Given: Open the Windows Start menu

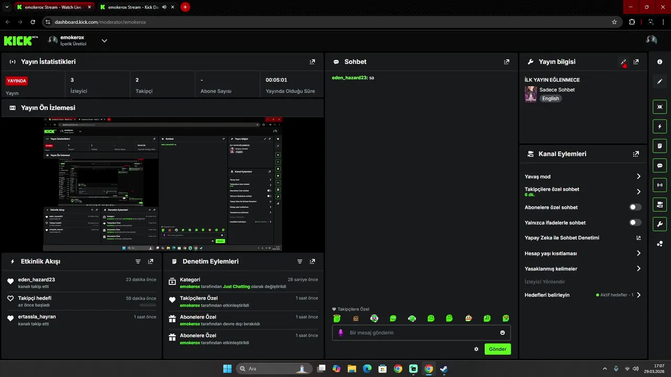Looking at the screenshot, I should point(227,369).
